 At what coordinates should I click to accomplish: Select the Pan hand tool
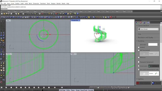pos(23,14)
